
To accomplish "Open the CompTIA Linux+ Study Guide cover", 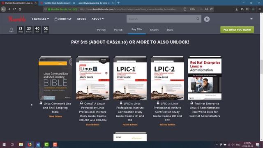I will [x=92, y=78].
